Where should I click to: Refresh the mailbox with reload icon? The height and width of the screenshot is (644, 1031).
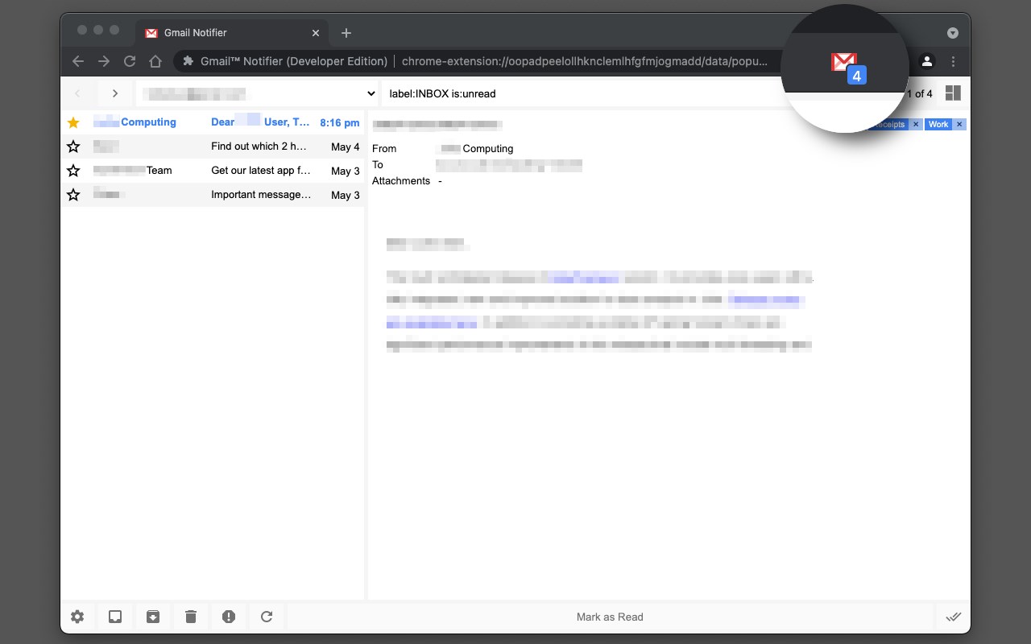pos(267,617)
